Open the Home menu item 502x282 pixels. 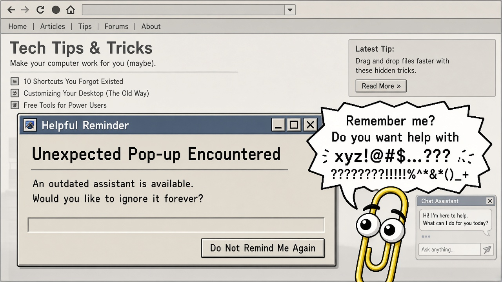coord(18,27)
